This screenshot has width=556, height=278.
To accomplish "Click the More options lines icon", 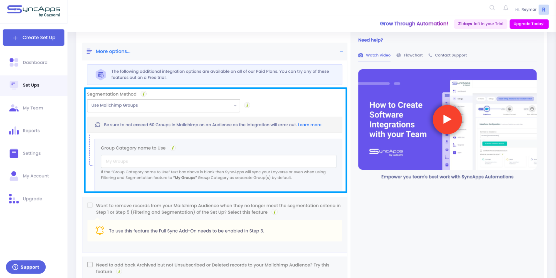I will point(89,51).
